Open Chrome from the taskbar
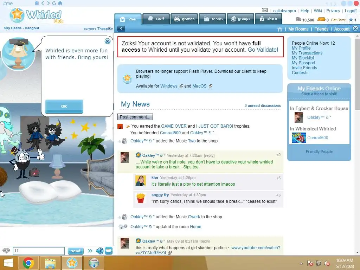Screen dimensions: 360x270 [28, 263]
